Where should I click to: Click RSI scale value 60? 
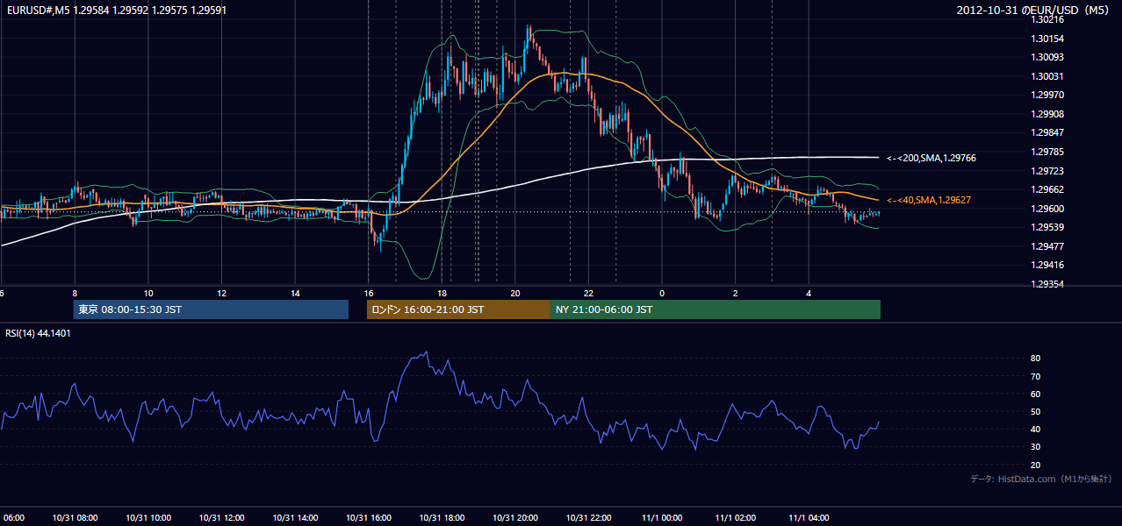tap(1036, 394)
